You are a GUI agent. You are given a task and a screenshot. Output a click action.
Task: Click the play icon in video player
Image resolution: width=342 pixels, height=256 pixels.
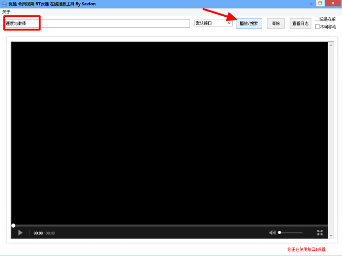(20, 233)
